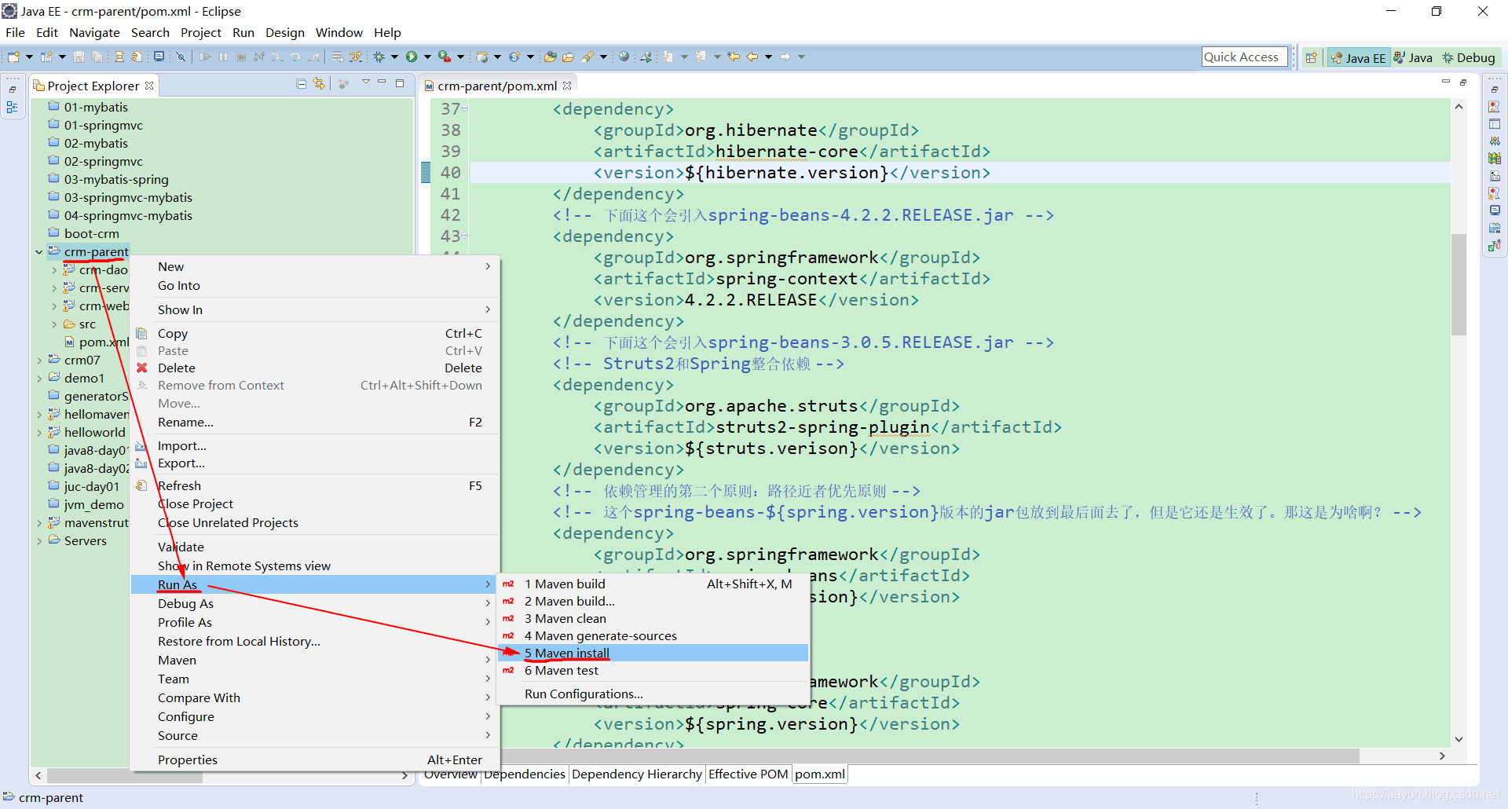Expand the crm07 project node
This screenshot has width=1508, height=809.
click(x=38, y=361)
